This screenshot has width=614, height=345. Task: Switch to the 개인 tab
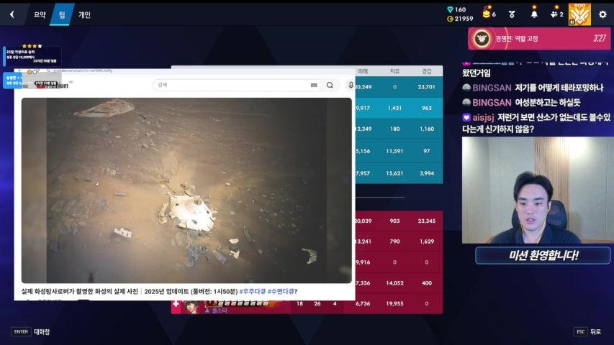coord(84,15)
